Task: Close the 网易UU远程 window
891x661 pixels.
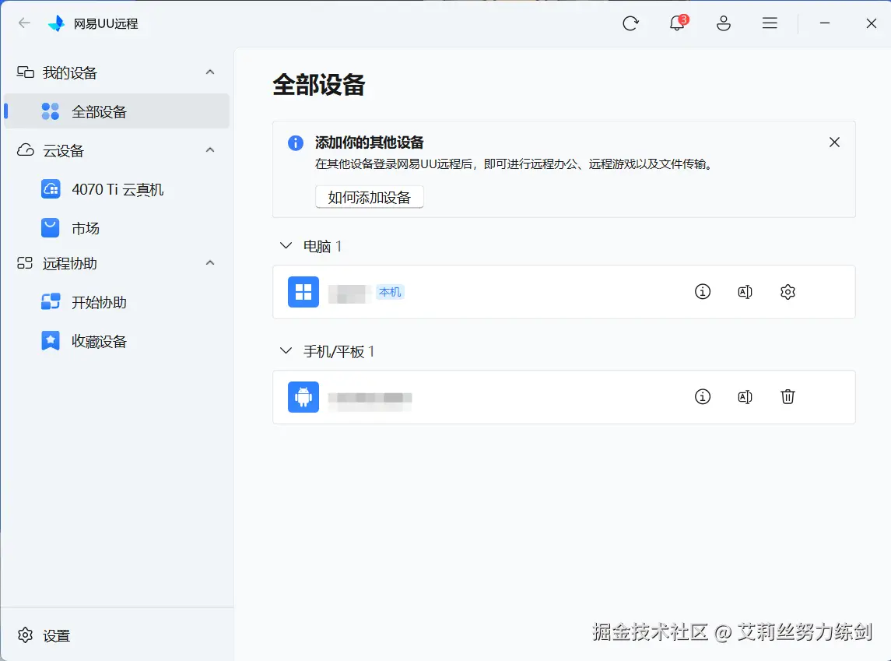Action: (871, 23)
